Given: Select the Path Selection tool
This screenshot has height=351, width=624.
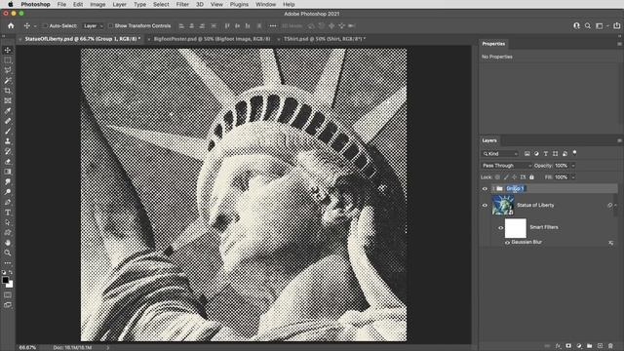Looking at the screenshot, I should click(8, 222).
